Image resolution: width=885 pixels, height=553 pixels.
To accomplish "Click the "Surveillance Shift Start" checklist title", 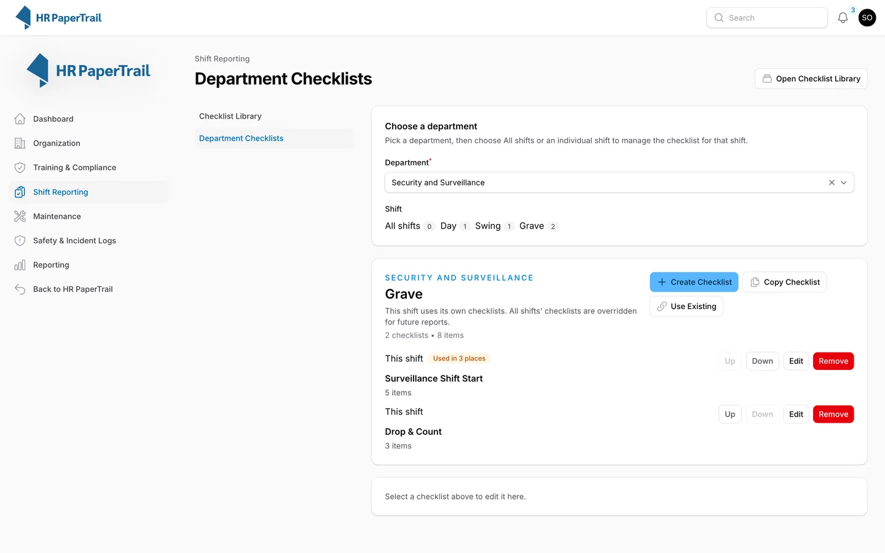I will (x=434, y=378).
